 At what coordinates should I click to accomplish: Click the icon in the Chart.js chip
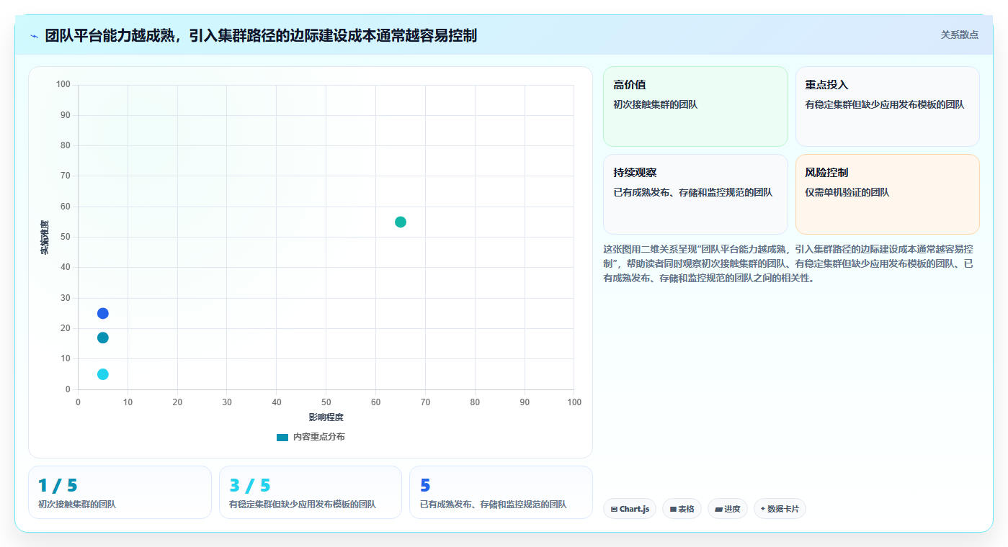point(614,509)
